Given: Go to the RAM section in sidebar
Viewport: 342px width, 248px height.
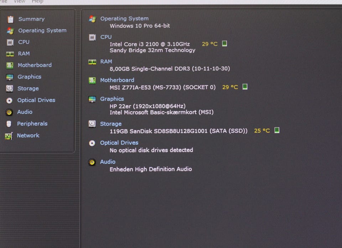Looking at the screenshot, I should click(24, 53).
